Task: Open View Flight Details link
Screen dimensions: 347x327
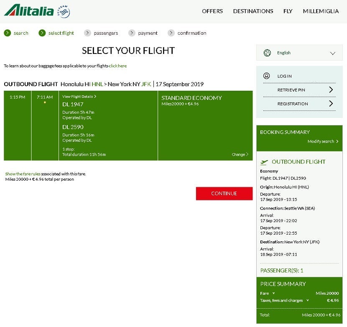Action: click(x=79, y=97)
